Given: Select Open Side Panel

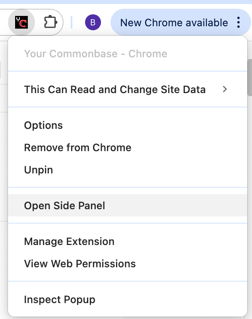Looking at the screenshot, I should (x=64, y=206).
